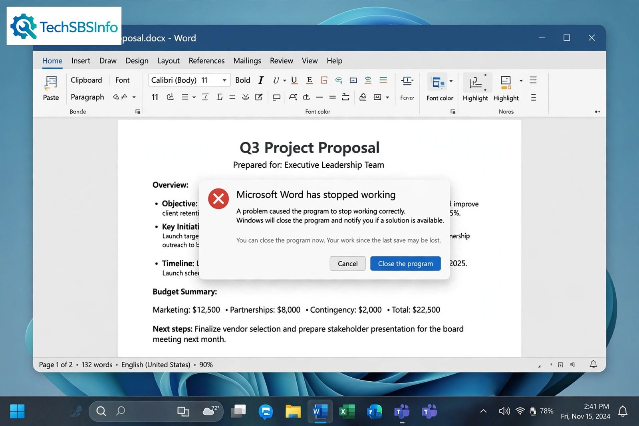Screen dimensions: 639x426
Task: Switch to the Review tab
Action: click(x=282, y=61)
